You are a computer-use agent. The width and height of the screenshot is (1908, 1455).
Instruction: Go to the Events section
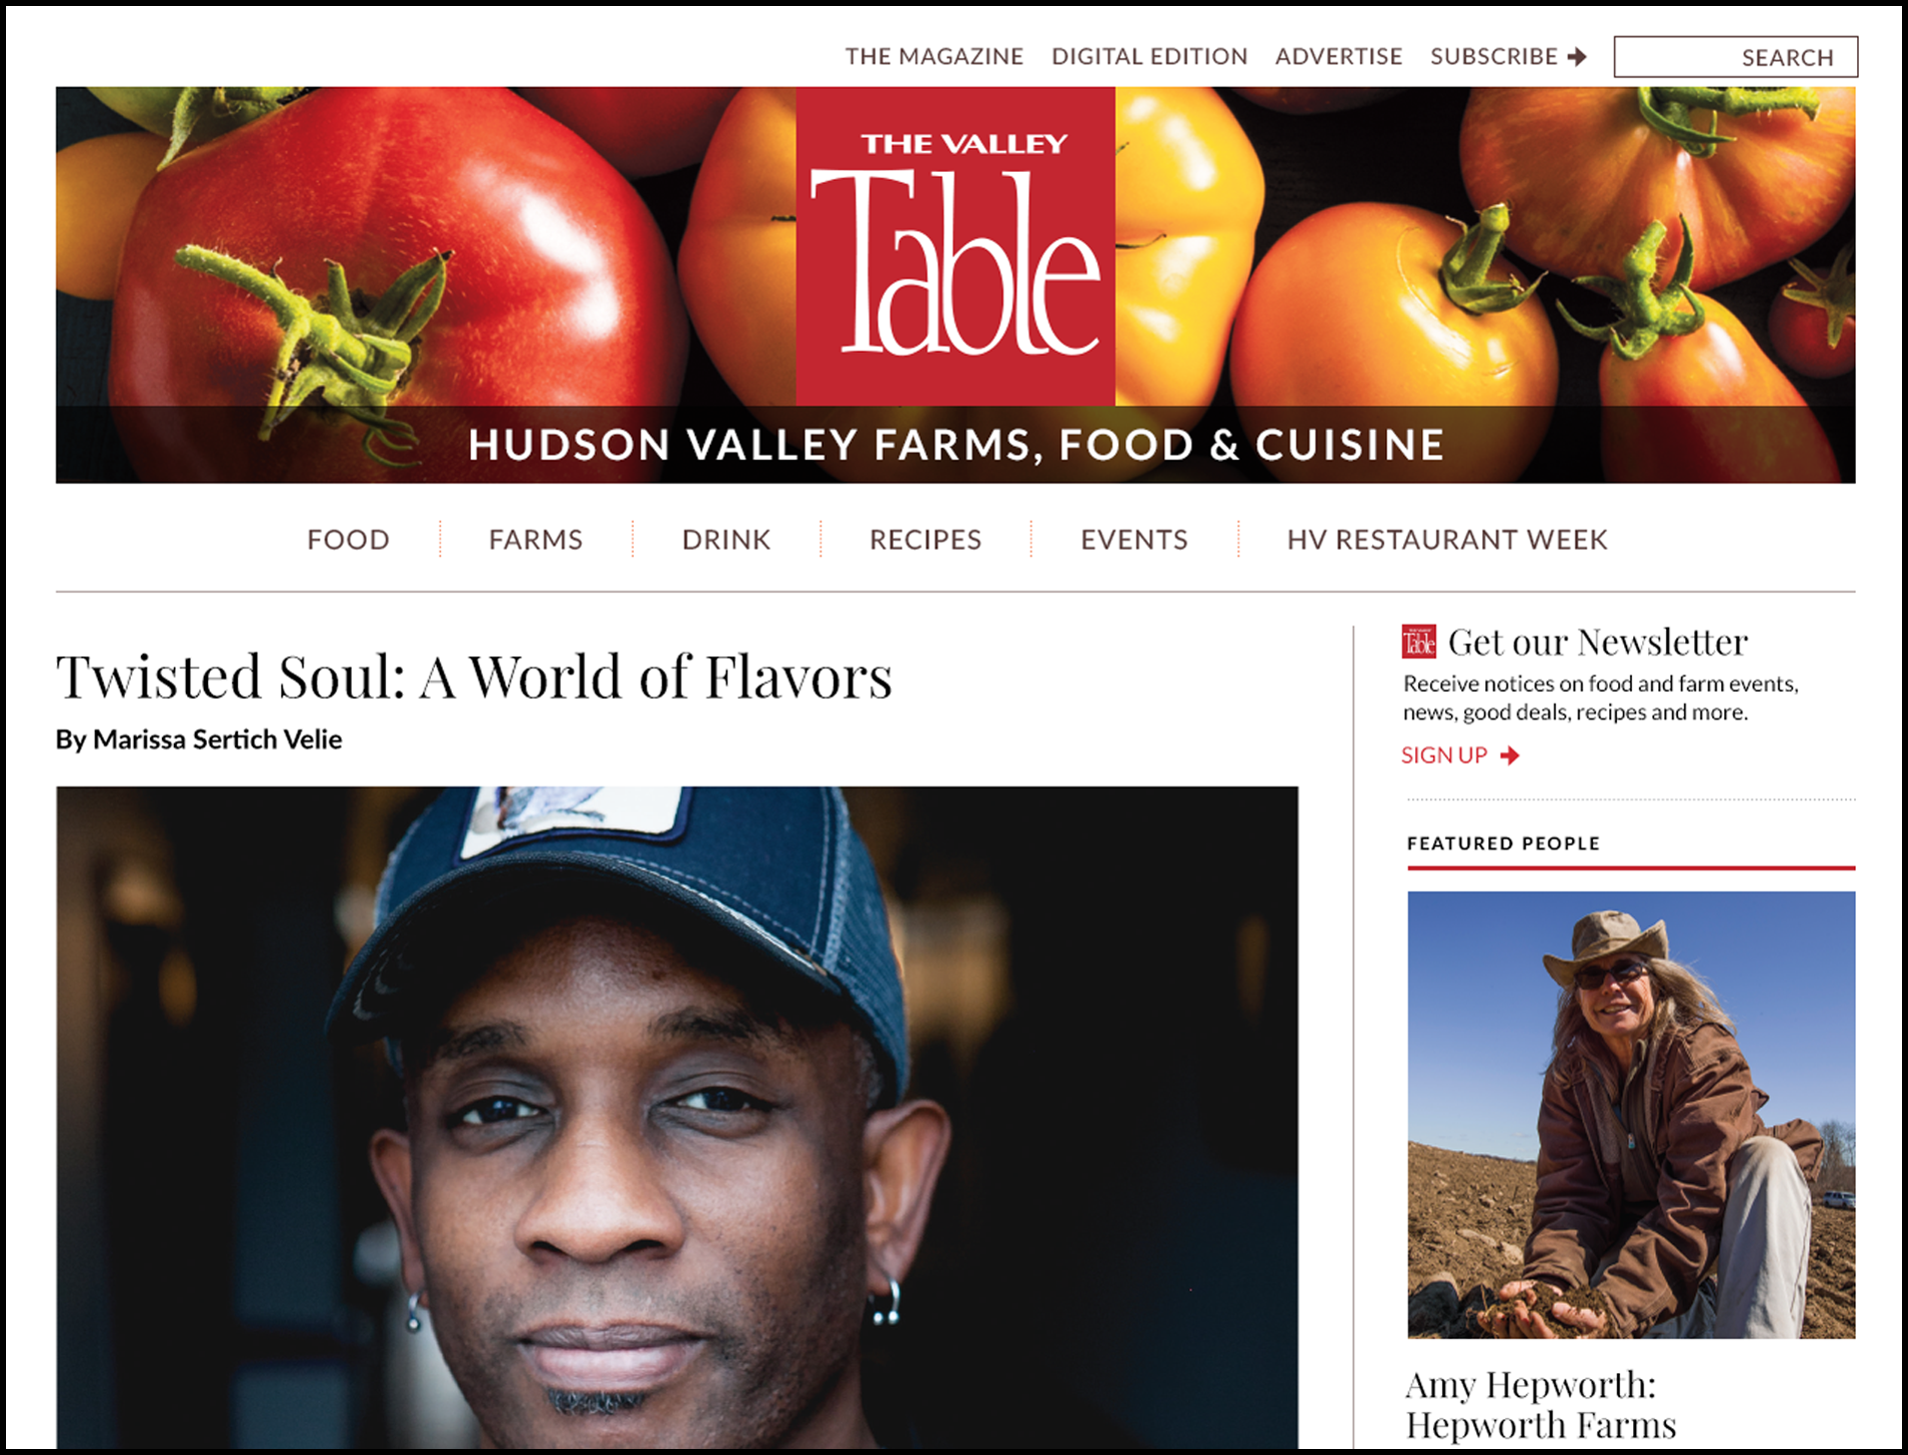pyautogui.click(x=1134, y=540)
